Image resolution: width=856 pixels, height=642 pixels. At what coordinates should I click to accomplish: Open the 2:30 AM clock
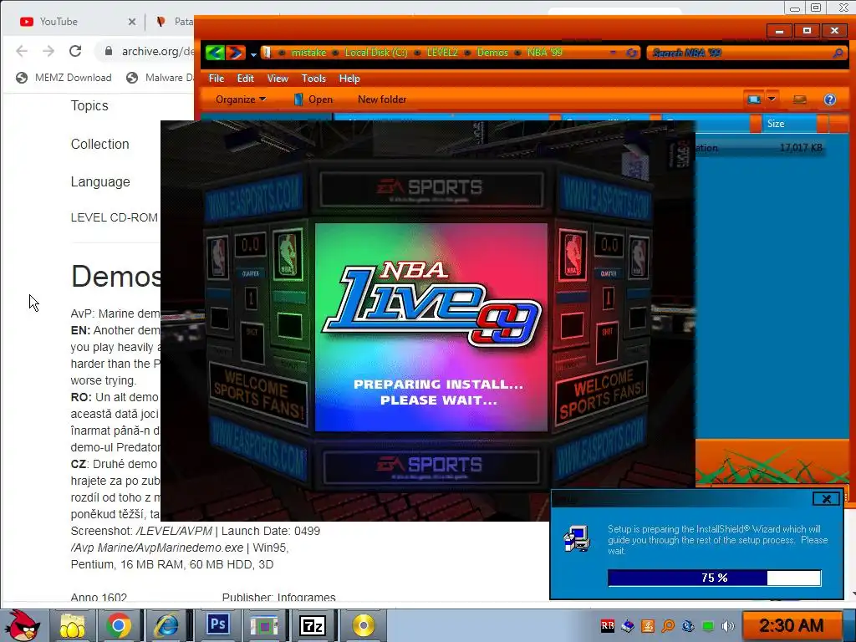click(791, 625)
